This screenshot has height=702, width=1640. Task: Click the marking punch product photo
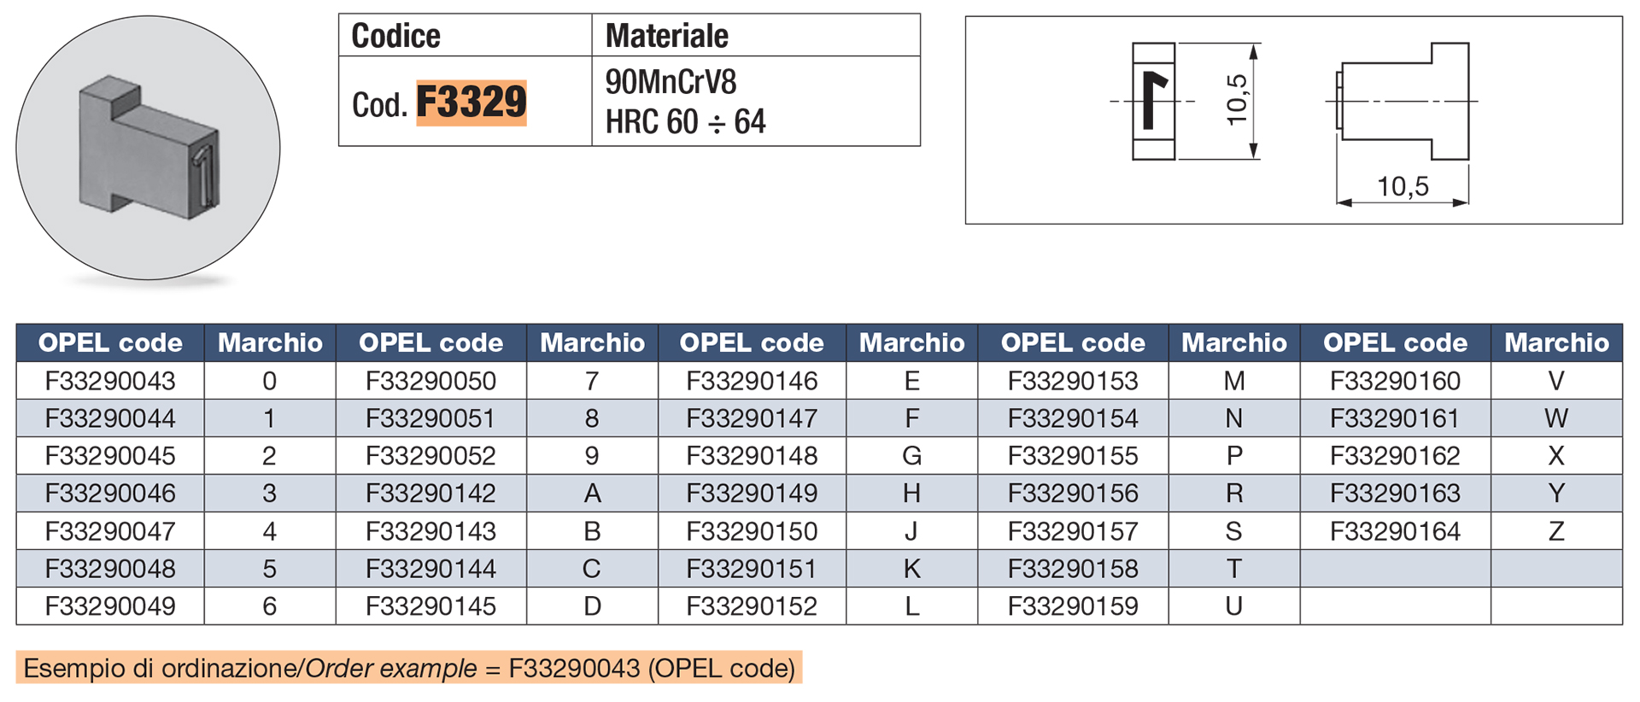(148, 148)
